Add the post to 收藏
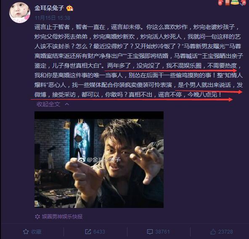Image resolution: width=249 pixels, height=239 pixels. (32, 232)
